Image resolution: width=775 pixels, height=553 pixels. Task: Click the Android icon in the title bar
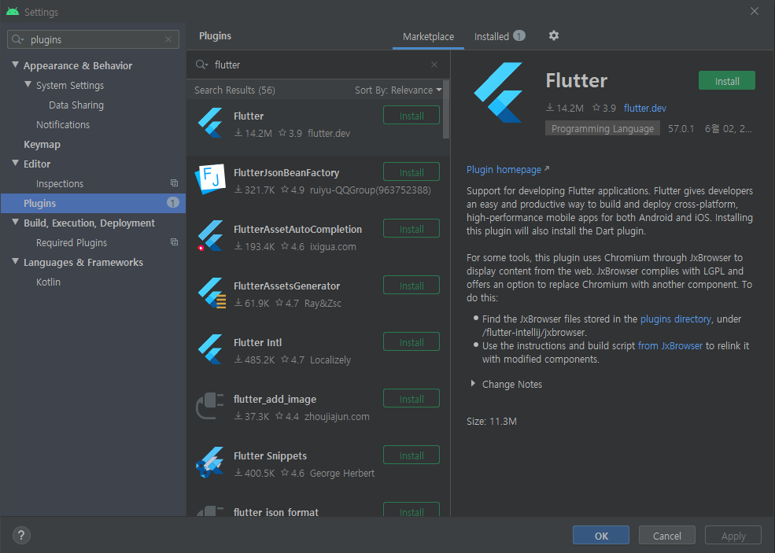[x=13, y=11]
